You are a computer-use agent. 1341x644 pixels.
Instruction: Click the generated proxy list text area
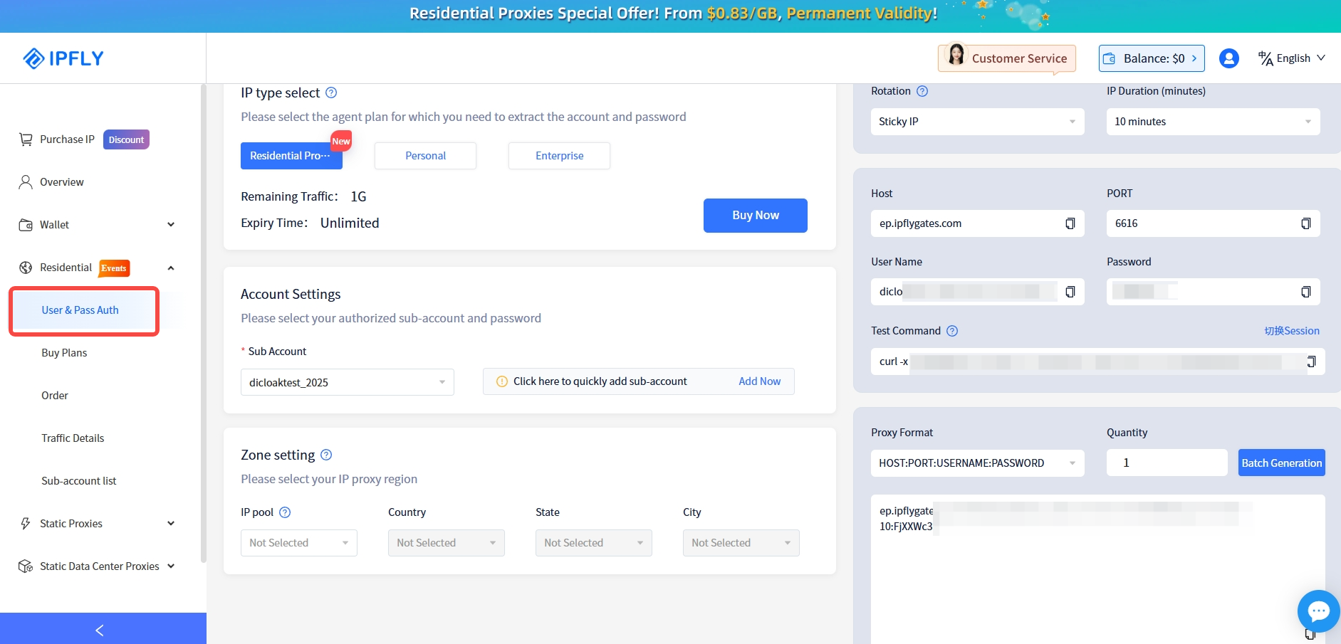click(1098, 569)
